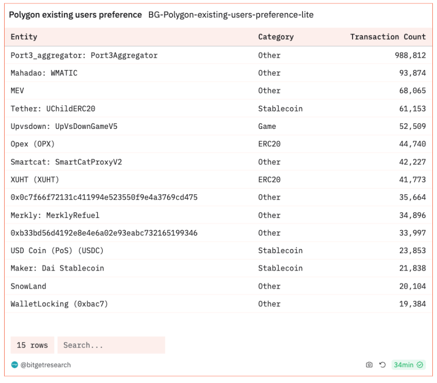Screen dimensions: 437x383
Task: Sort by Category column header
Action: pyautogui.click(x=276, y=37)
